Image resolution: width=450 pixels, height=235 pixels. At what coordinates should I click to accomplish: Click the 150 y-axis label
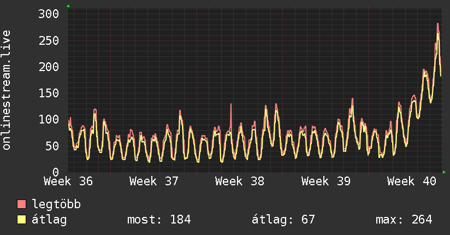click(49, 93)
